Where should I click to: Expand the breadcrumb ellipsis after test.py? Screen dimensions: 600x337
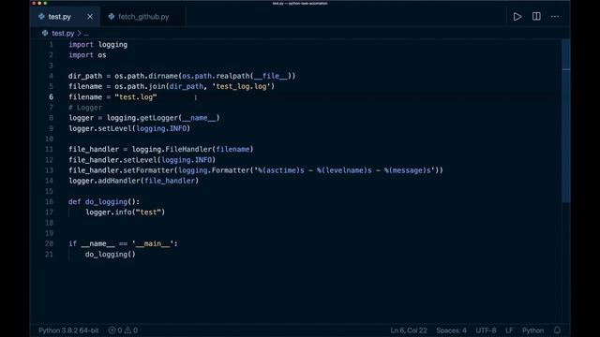(86, 34)
